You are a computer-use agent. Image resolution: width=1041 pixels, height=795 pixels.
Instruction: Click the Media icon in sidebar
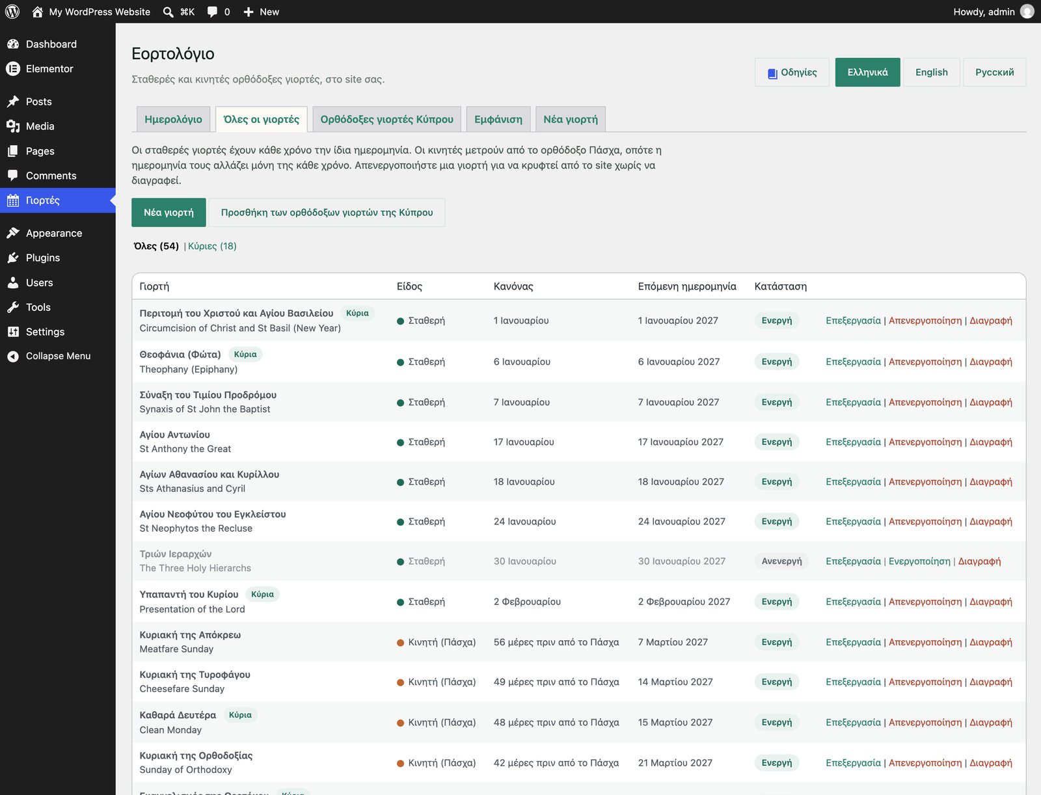click(13, 126)
